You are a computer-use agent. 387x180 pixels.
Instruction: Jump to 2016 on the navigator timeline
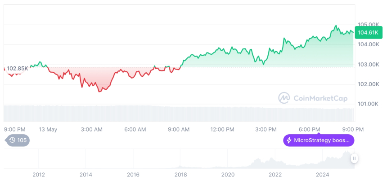click(133, 175)
